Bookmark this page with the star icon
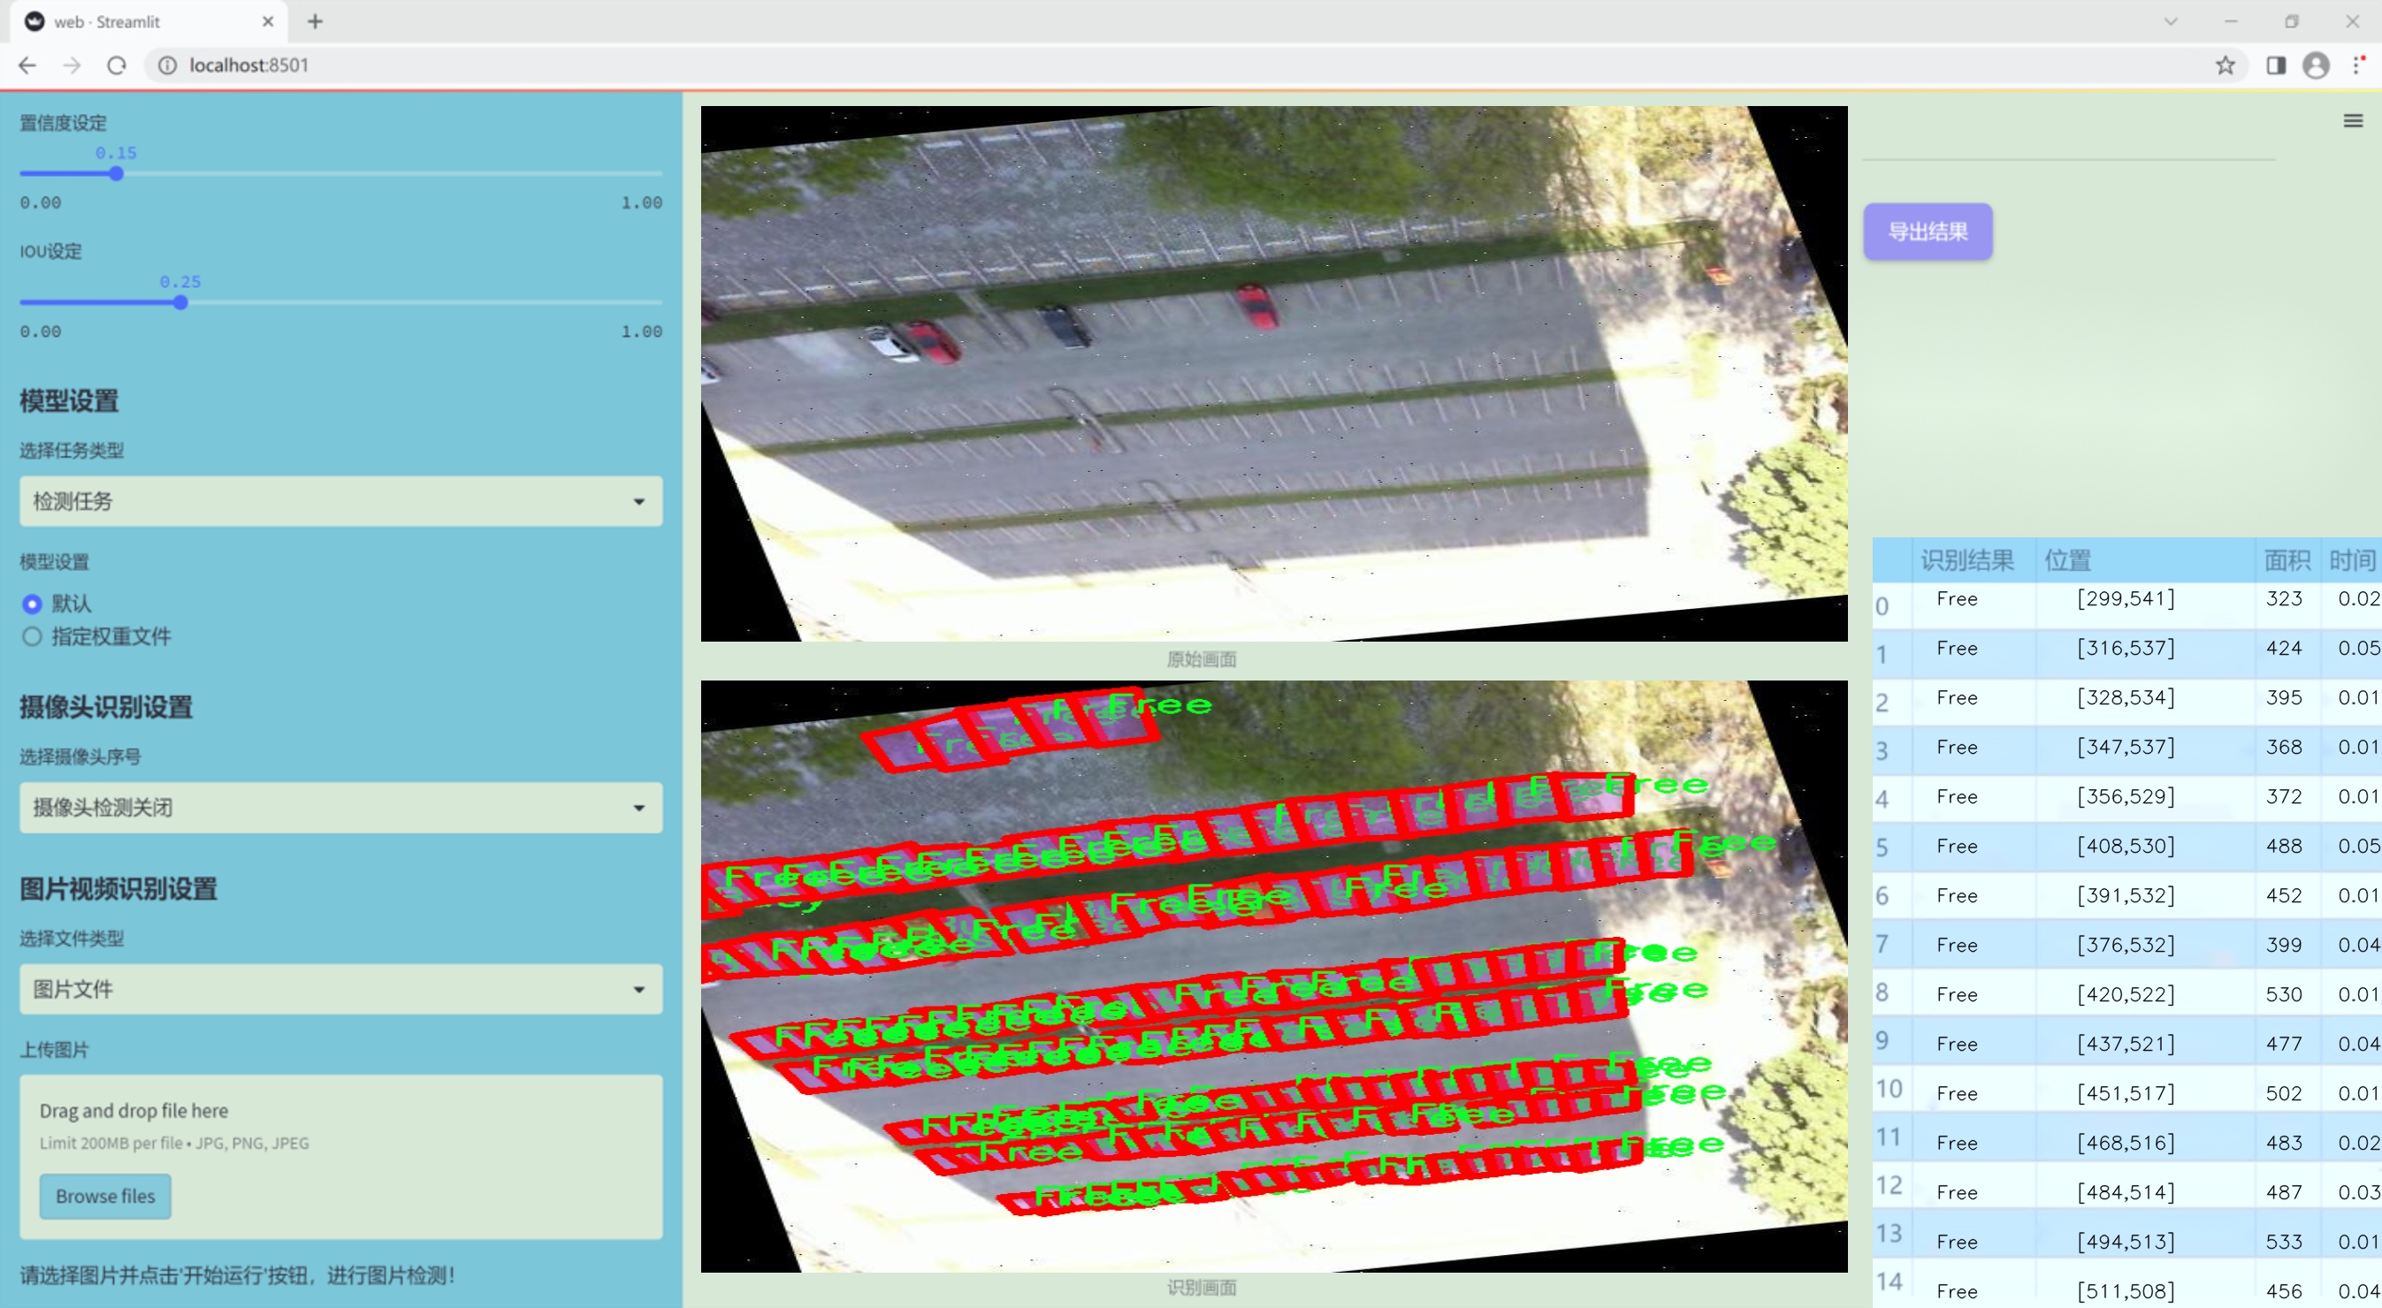This screenshot has width=2382, height=1308. (2225, 65)
